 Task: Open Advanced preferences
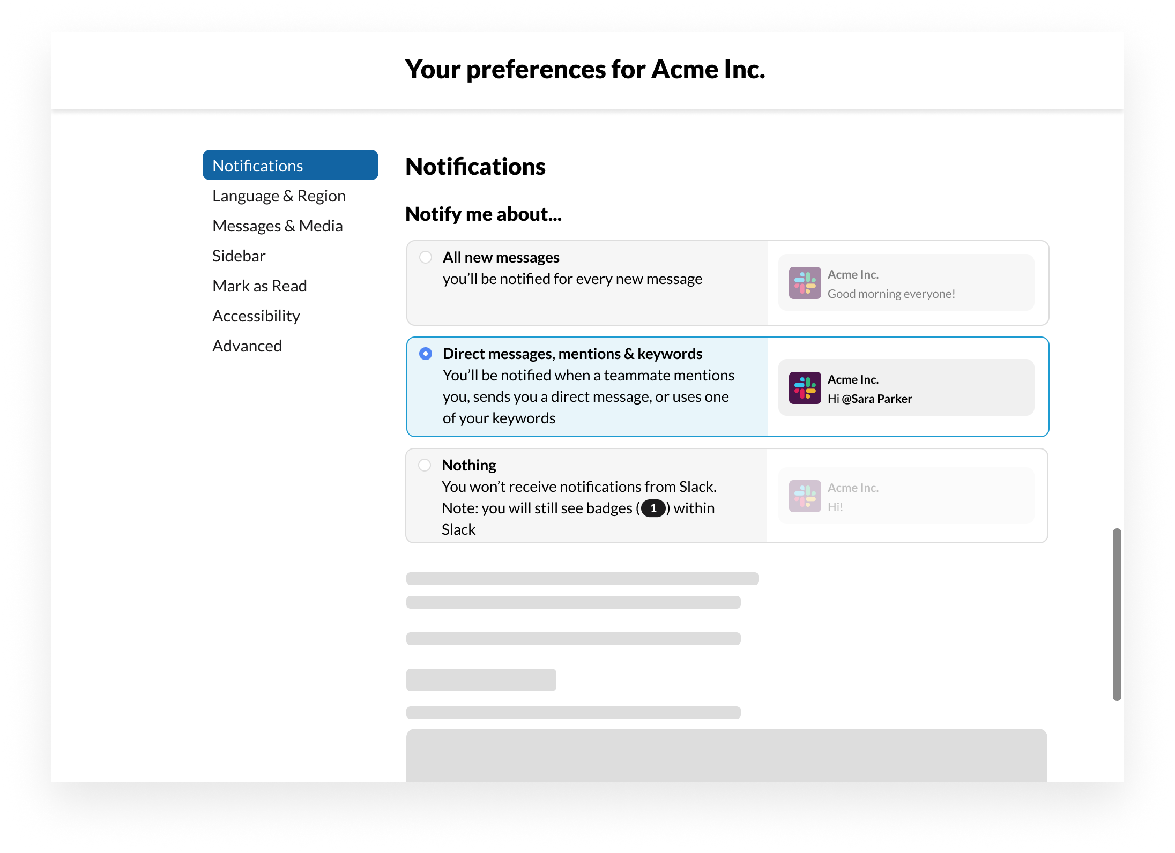tap(247, 346)
